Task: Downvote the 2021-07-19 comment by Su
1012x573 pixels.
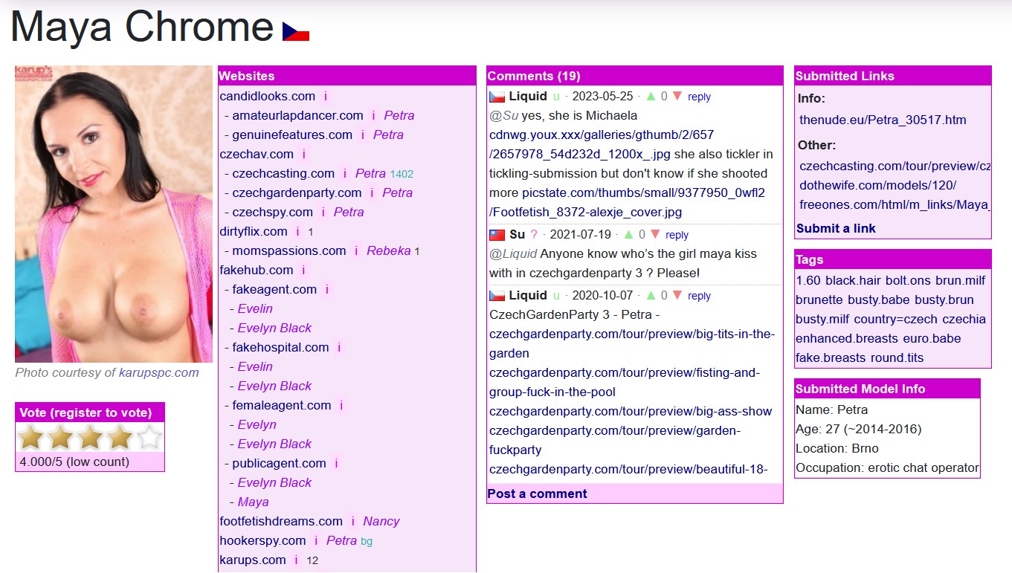Action: tap(655, 235)
